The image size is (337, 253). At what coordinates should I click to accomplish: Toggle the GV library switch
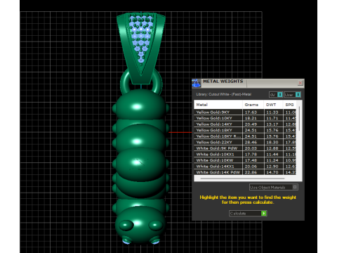280,95
